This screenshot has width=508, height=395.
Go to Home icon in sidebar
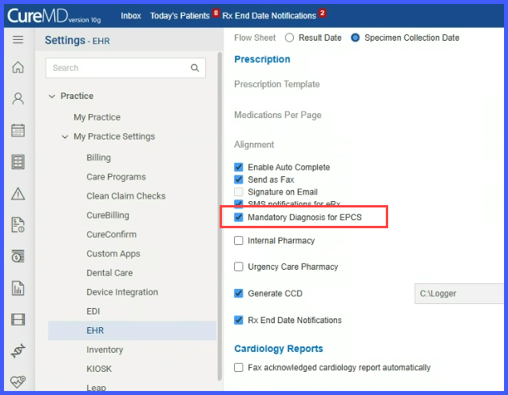coord(18,67)
